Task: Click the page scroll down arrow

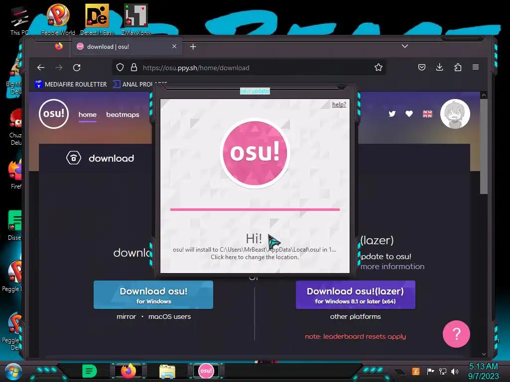Action: [x=484, y=354]
